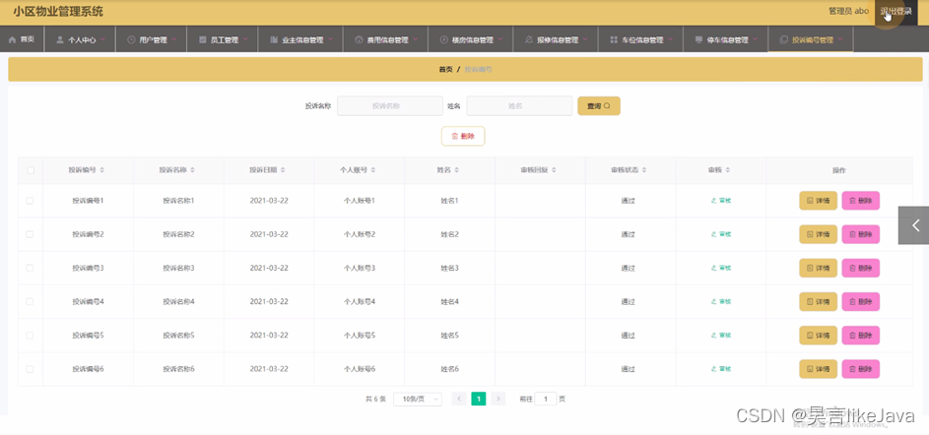The width and height of the screenshot is (929, 435).
Task: Sort by 投诉名称 column arrows
Action: pos(192,170)
